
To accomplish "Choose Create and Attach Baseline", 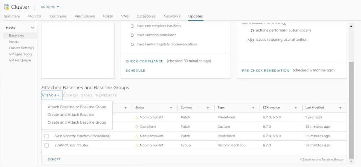I will [71, 115].
